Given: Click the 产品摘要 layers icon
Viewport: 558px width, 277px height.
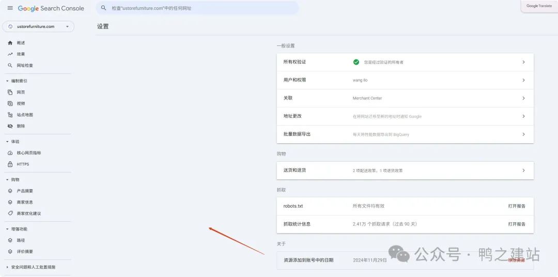Looking at the screenshot, I should click(x=10, y=191).
